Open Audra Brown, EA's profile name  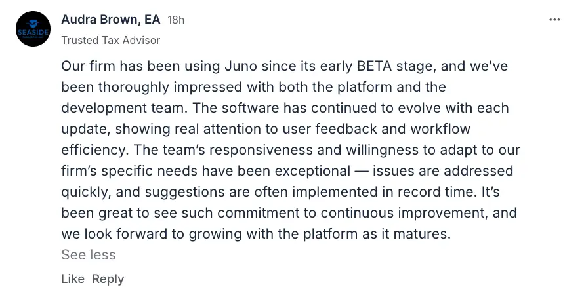tap(110, 20)
